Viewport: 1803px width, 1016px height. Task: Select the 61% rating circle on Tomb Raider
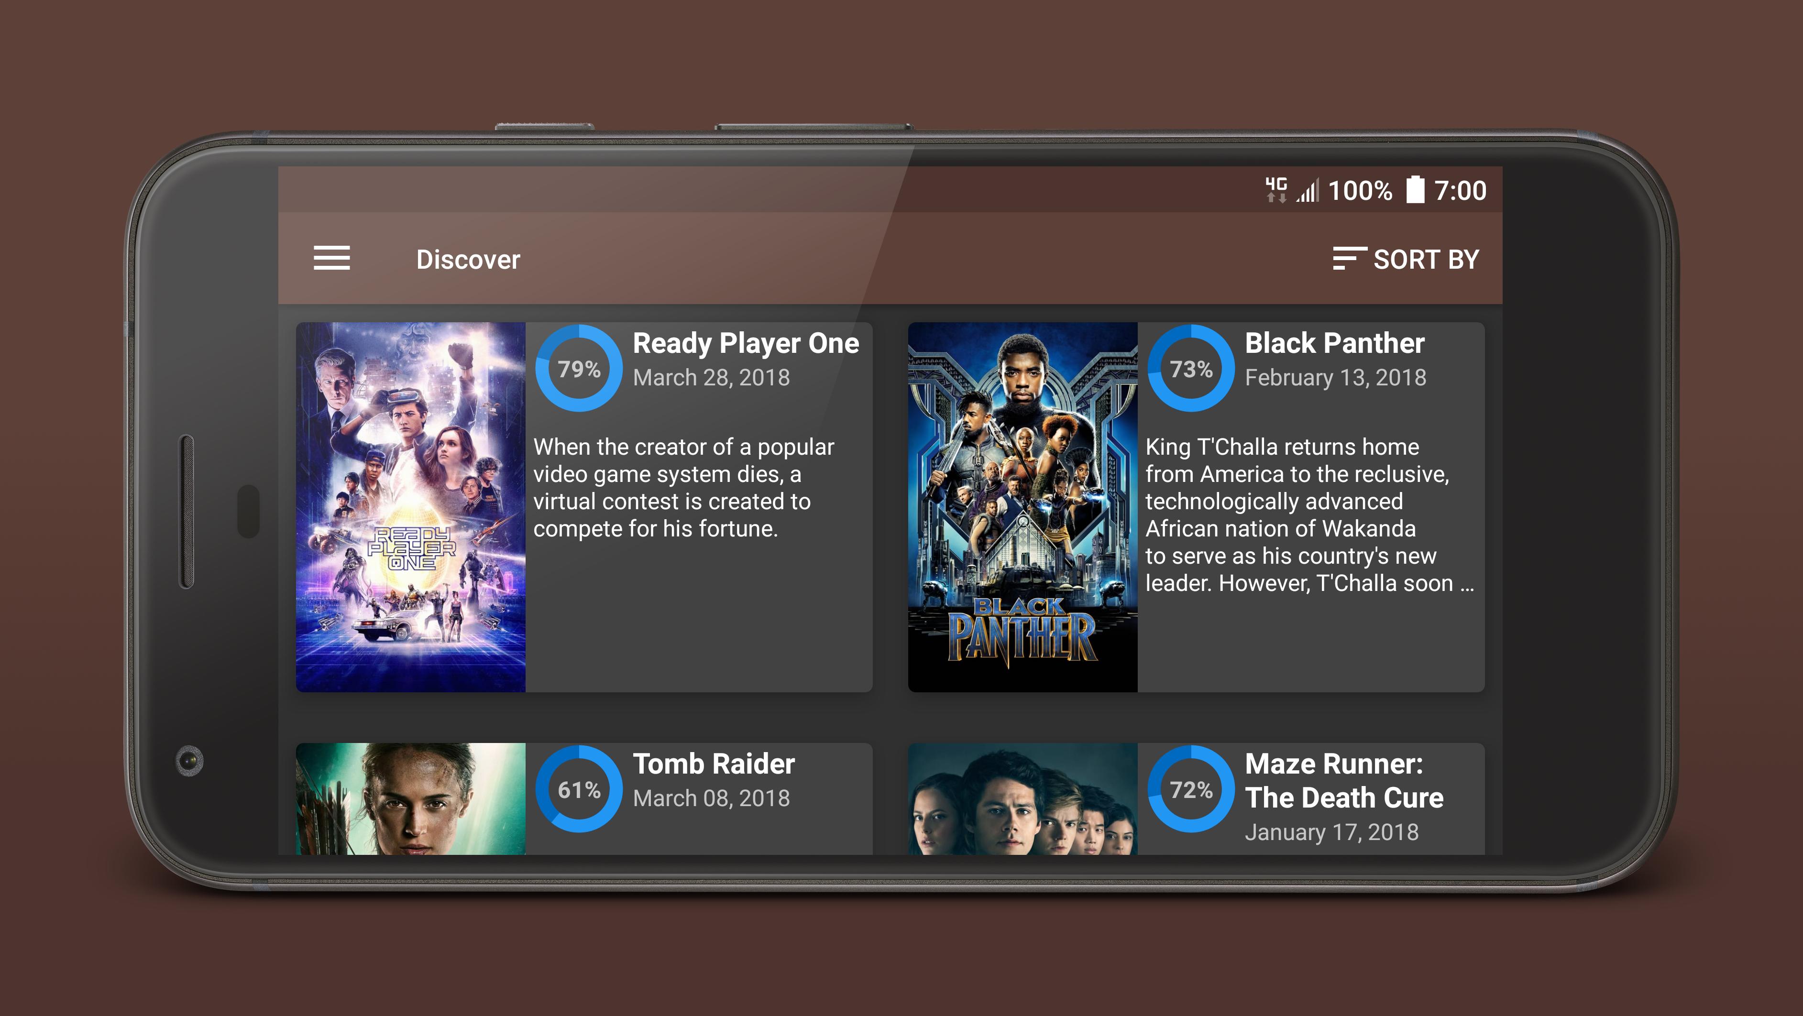[x=579, y=789]
